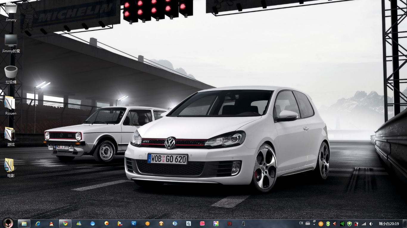Screen dimensions: 407x228
Task: Click the clock showing 瑶小白20:19
Action: 389,224
